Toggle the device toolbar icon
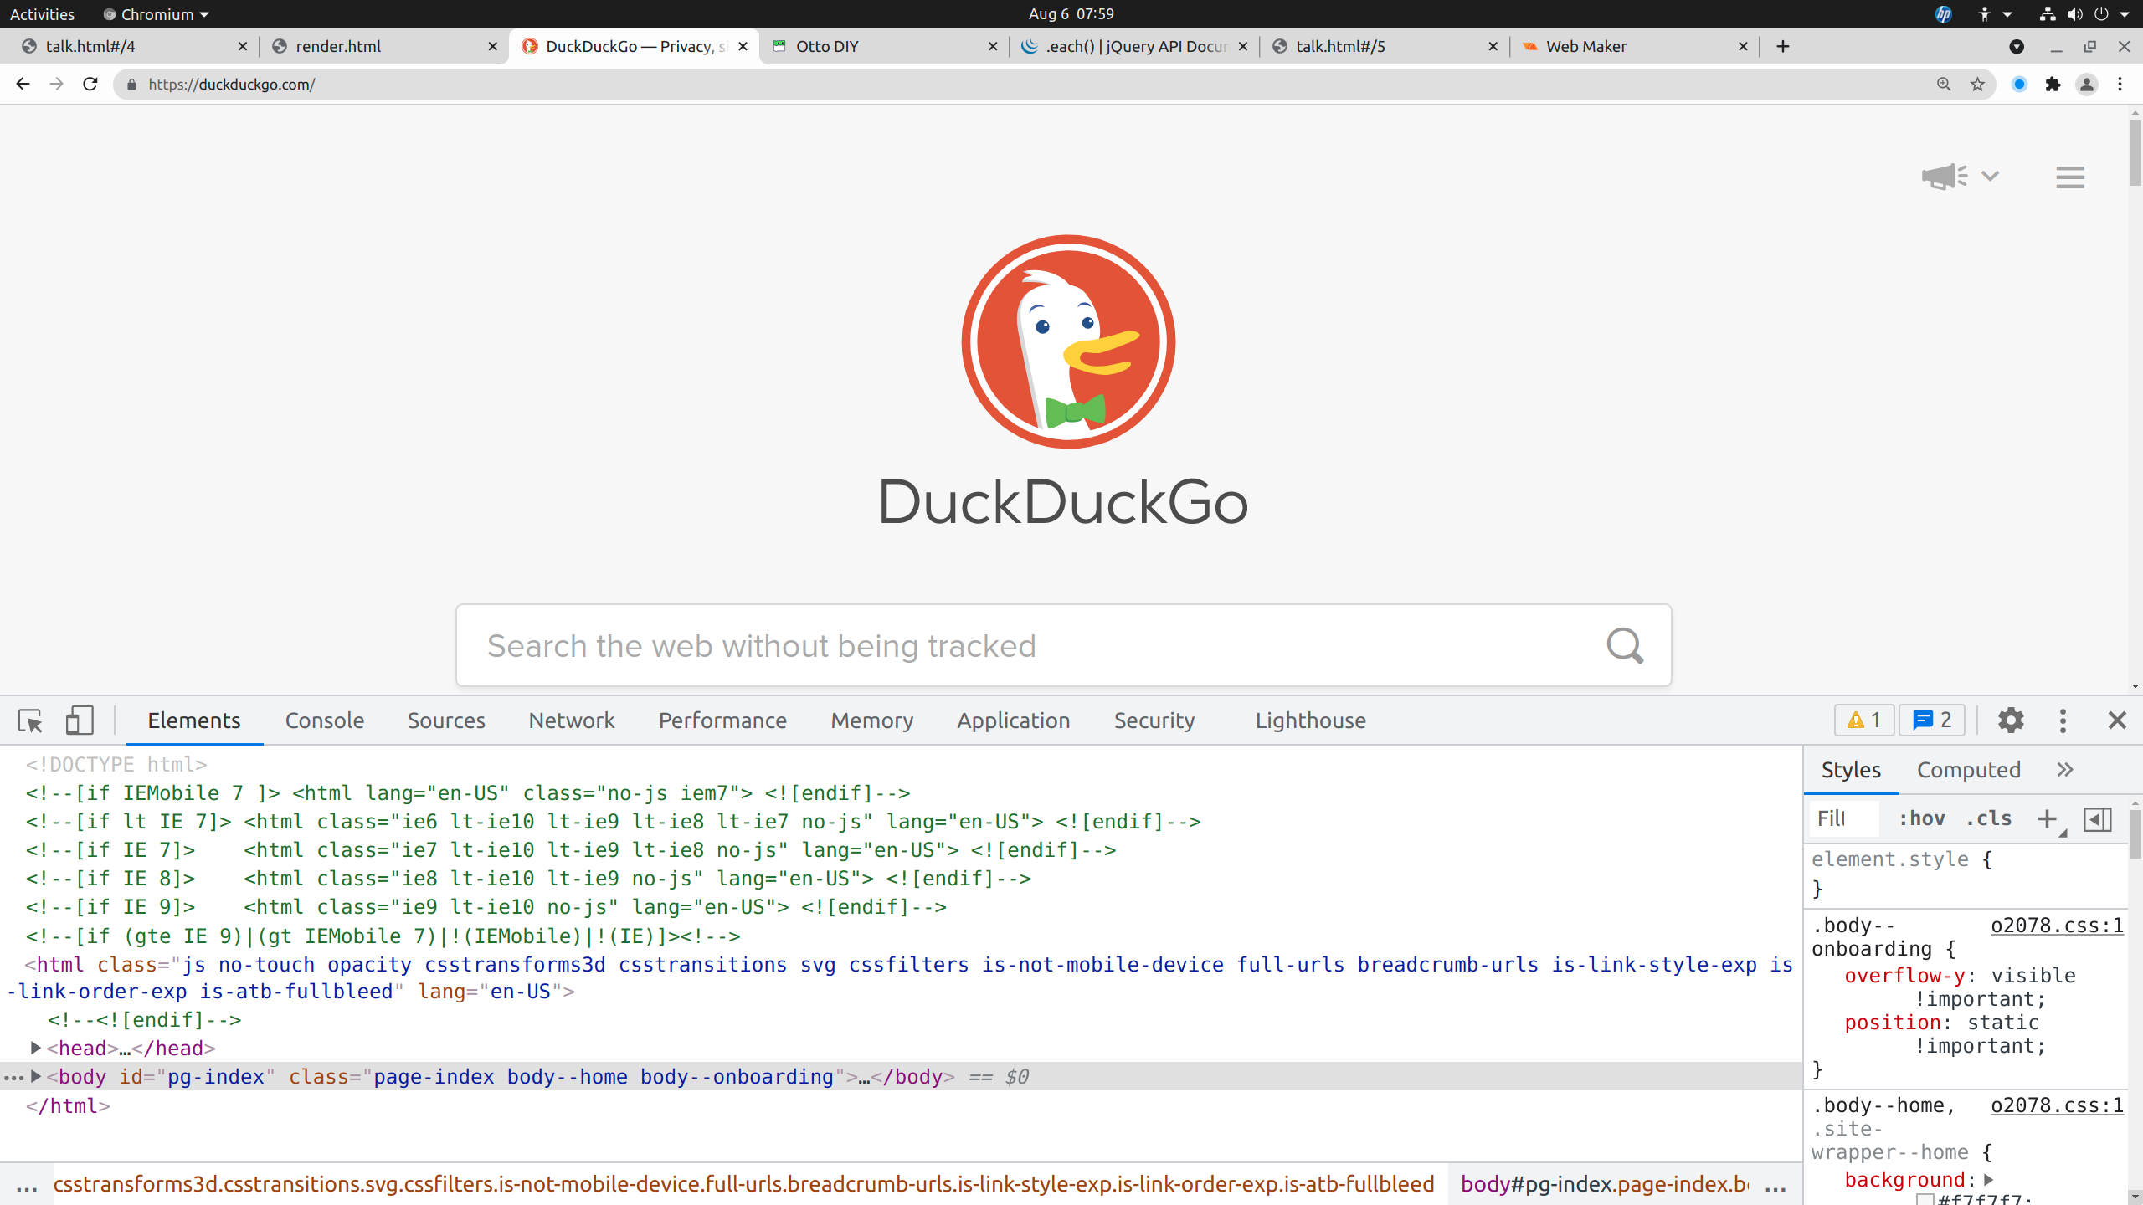Image resolution: width=2143 pixels, height=1205 pixels. [x=80, y=720]
